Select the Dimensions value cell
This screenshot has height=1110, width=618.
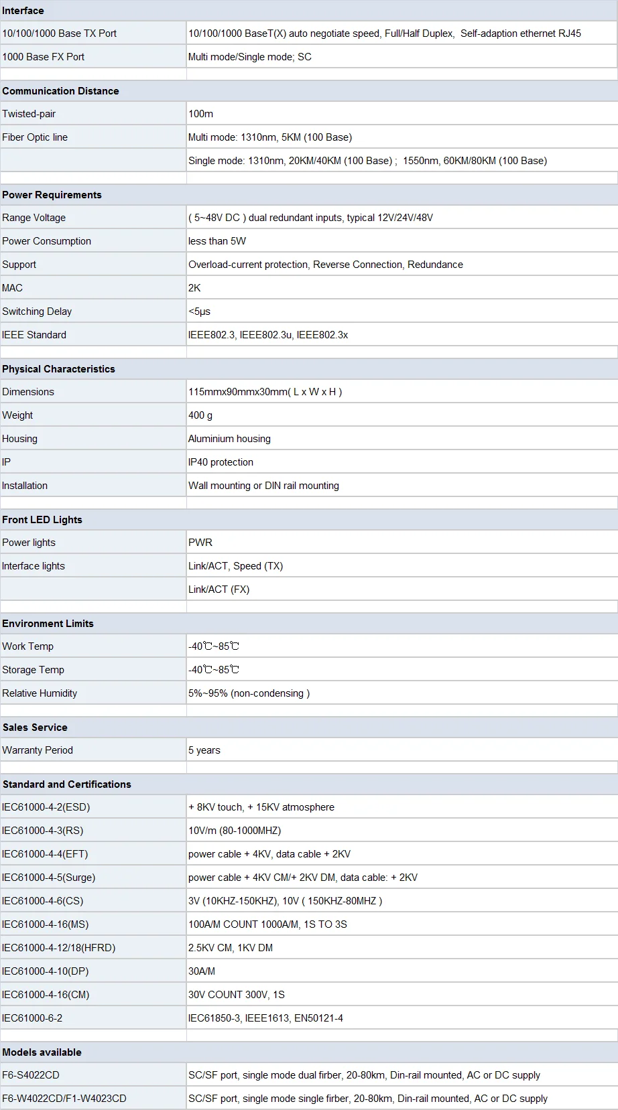click(x=265, y=392)
